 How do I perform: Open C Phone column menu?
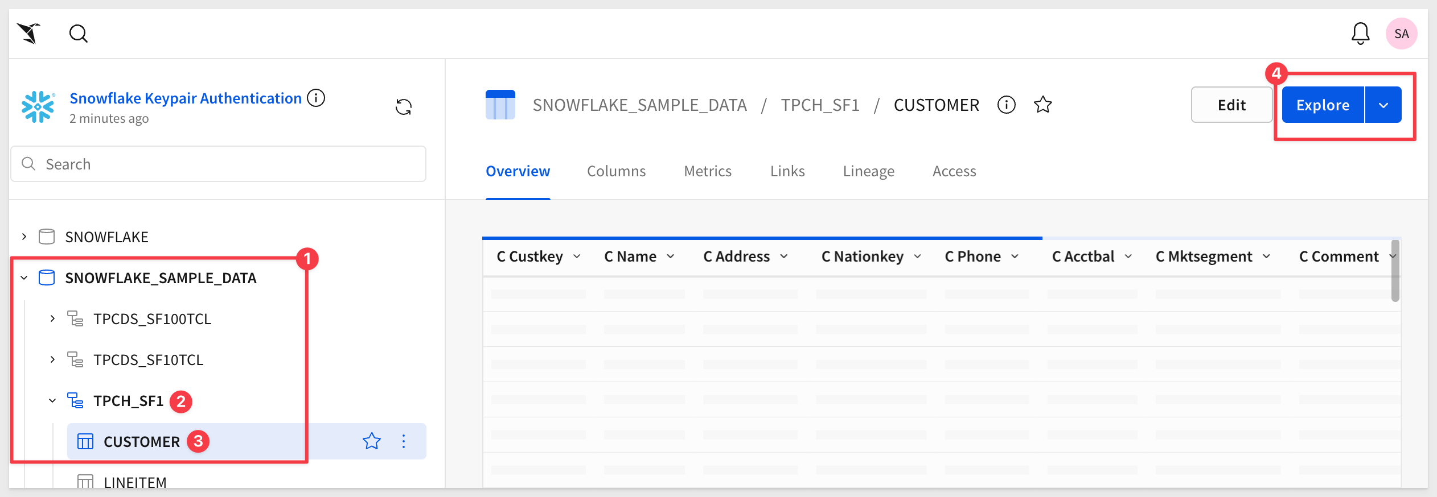[x=1015, y=256]
